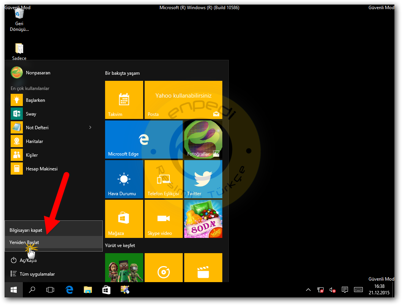Select Yeniden Başlat restart option
The height and width of the screenshot is (305, 402).
pos(54,242)
